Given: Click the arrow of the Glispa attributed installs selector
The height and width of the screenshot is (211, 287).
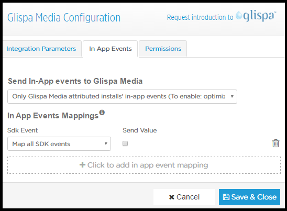Looking at the screenshot, I should (232, 96).
